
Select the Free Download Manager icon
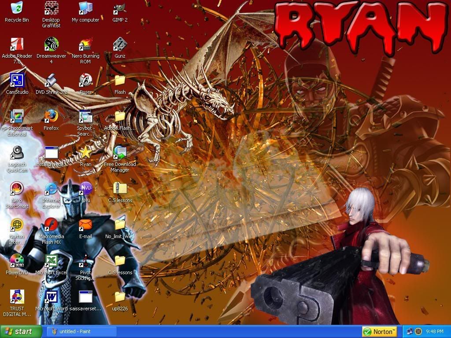coord(120,153)
